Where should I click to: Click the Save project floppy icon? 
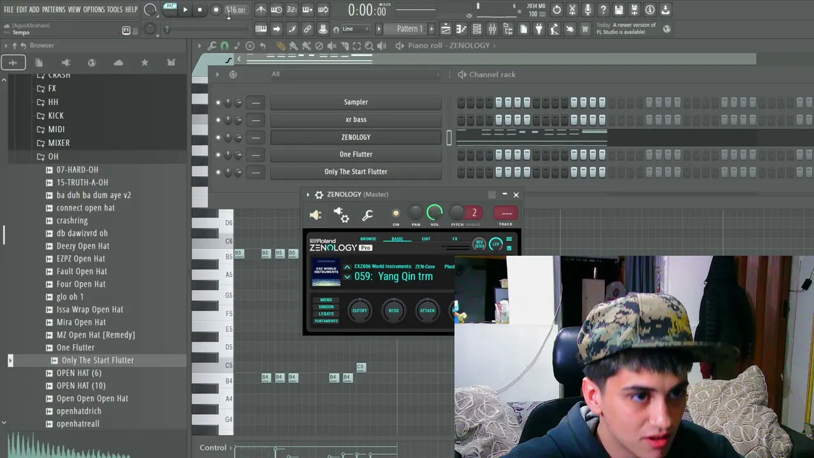point(619,10)
